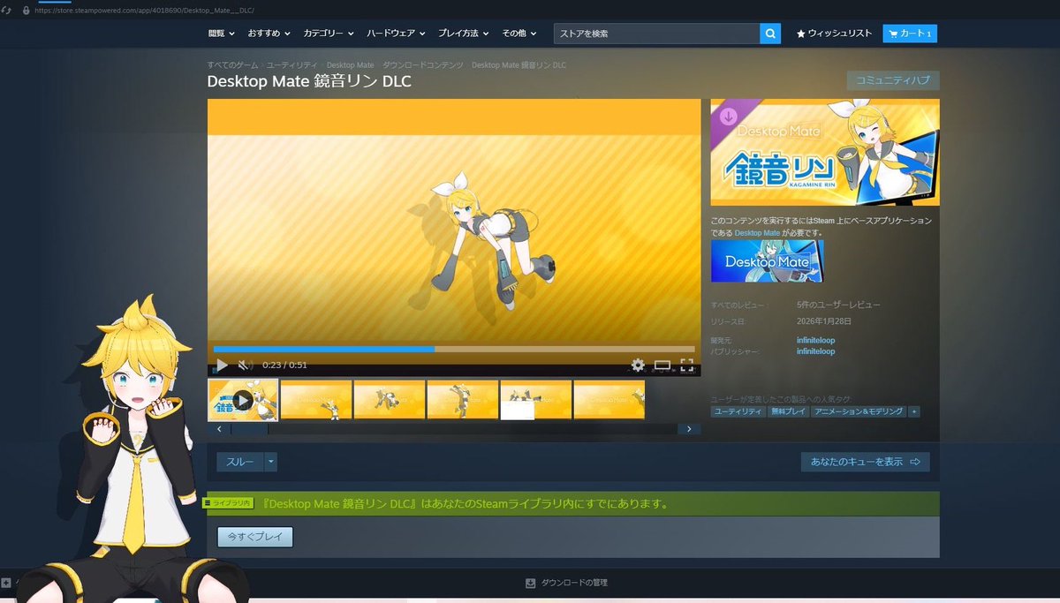The width and height of the screenshot is (1060, 603).
Task: Expand the おすすめ menu
Action: click(x=269, y=34)
